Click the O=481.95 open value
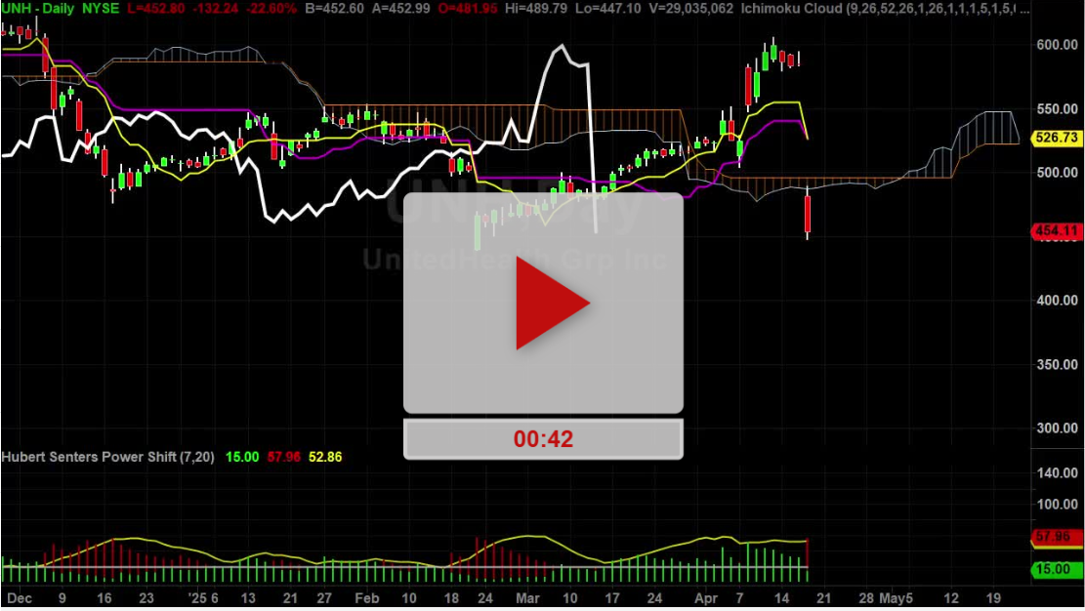 coord(467,9)
